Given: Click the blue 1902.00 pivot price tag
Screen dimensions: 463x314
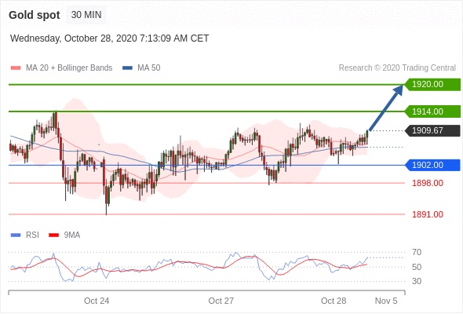Looking at the screenshot, I should (432, 165).
